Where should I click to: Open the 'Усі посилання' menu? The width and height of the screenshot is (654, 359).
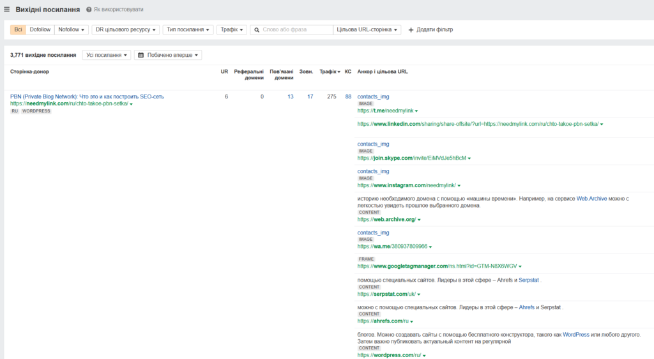(106, 56)
